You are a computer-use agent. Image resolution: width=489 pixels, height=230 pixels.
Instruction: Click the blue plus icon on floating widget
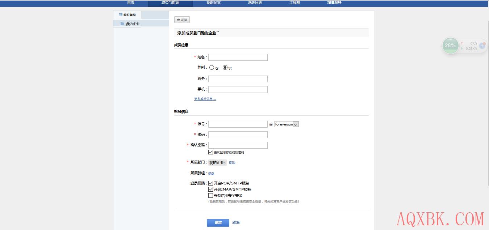pyautogui.click(x=482, y=46)
